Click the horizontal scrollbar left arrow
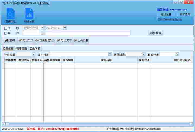This screenshot has width=195, height=132. pyautogui.click(x=4, y=124)
